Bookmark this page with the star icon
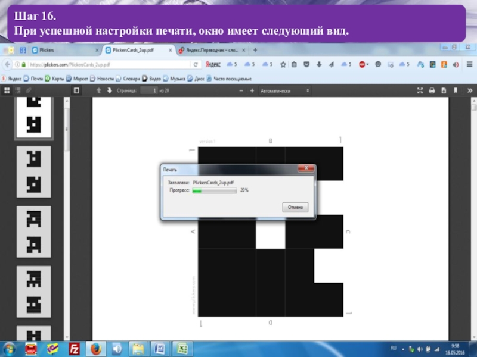Viewport: 477px width, 357px height. pos(283,64)
